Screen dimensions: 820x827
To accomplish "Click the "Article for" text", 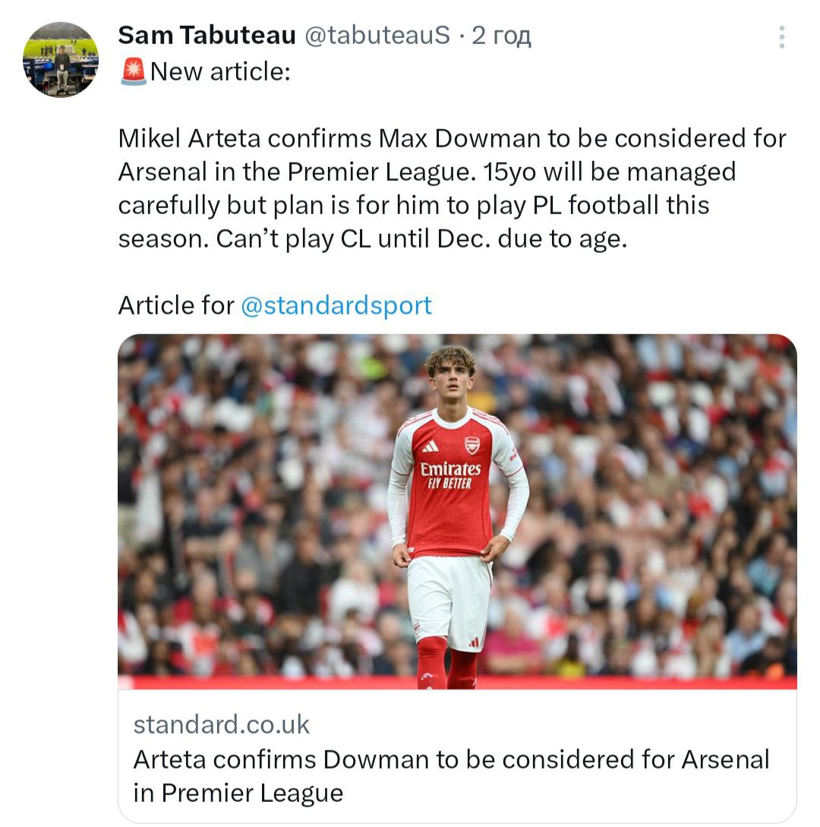I will coord(176,305).
